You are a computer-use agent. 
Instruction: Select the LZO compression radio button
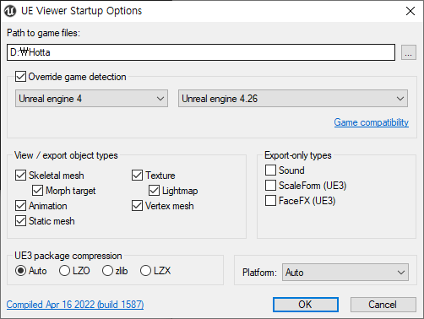64,271
